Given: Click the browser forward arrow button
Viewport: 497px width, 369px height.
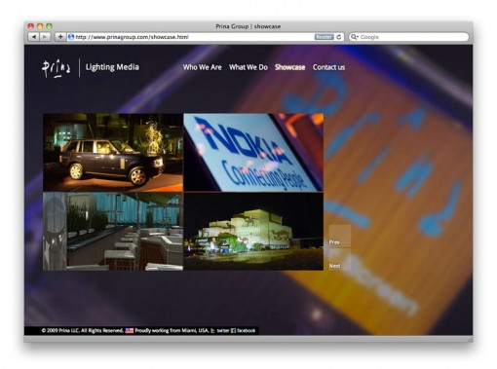Looking at the screenshot, I should click(x=45, y=37).
